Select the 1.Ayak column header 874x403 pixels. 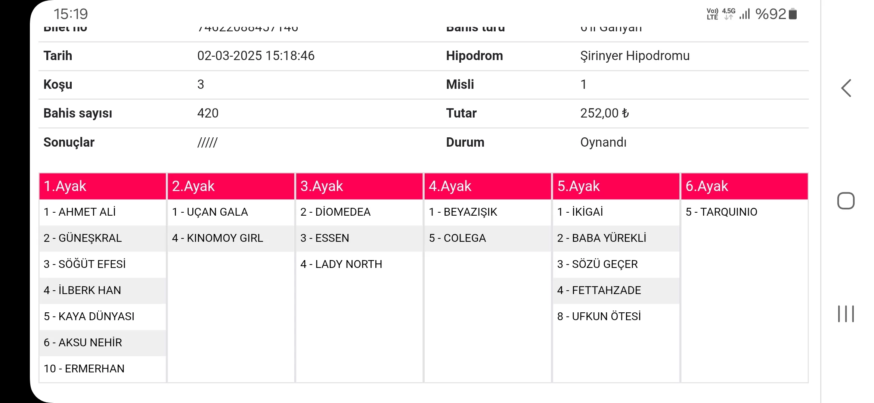(102, 186)
